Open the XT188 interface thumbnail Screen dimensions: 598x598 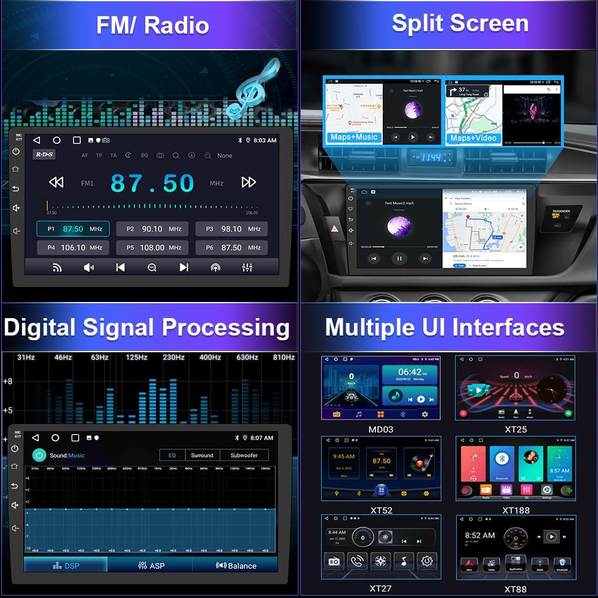(515, 468)
